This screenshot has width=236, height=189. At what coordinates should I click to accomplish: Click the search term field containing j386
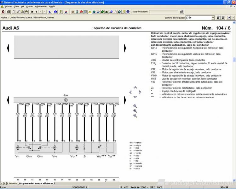point(199,18)
